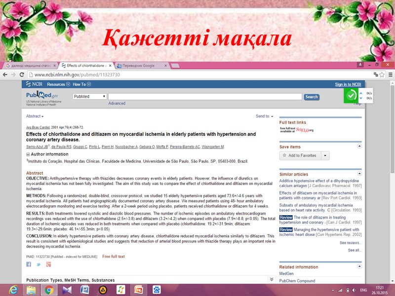Open the PubMed database selector
Screen dimensions: 395x296
tap(89, 96)
